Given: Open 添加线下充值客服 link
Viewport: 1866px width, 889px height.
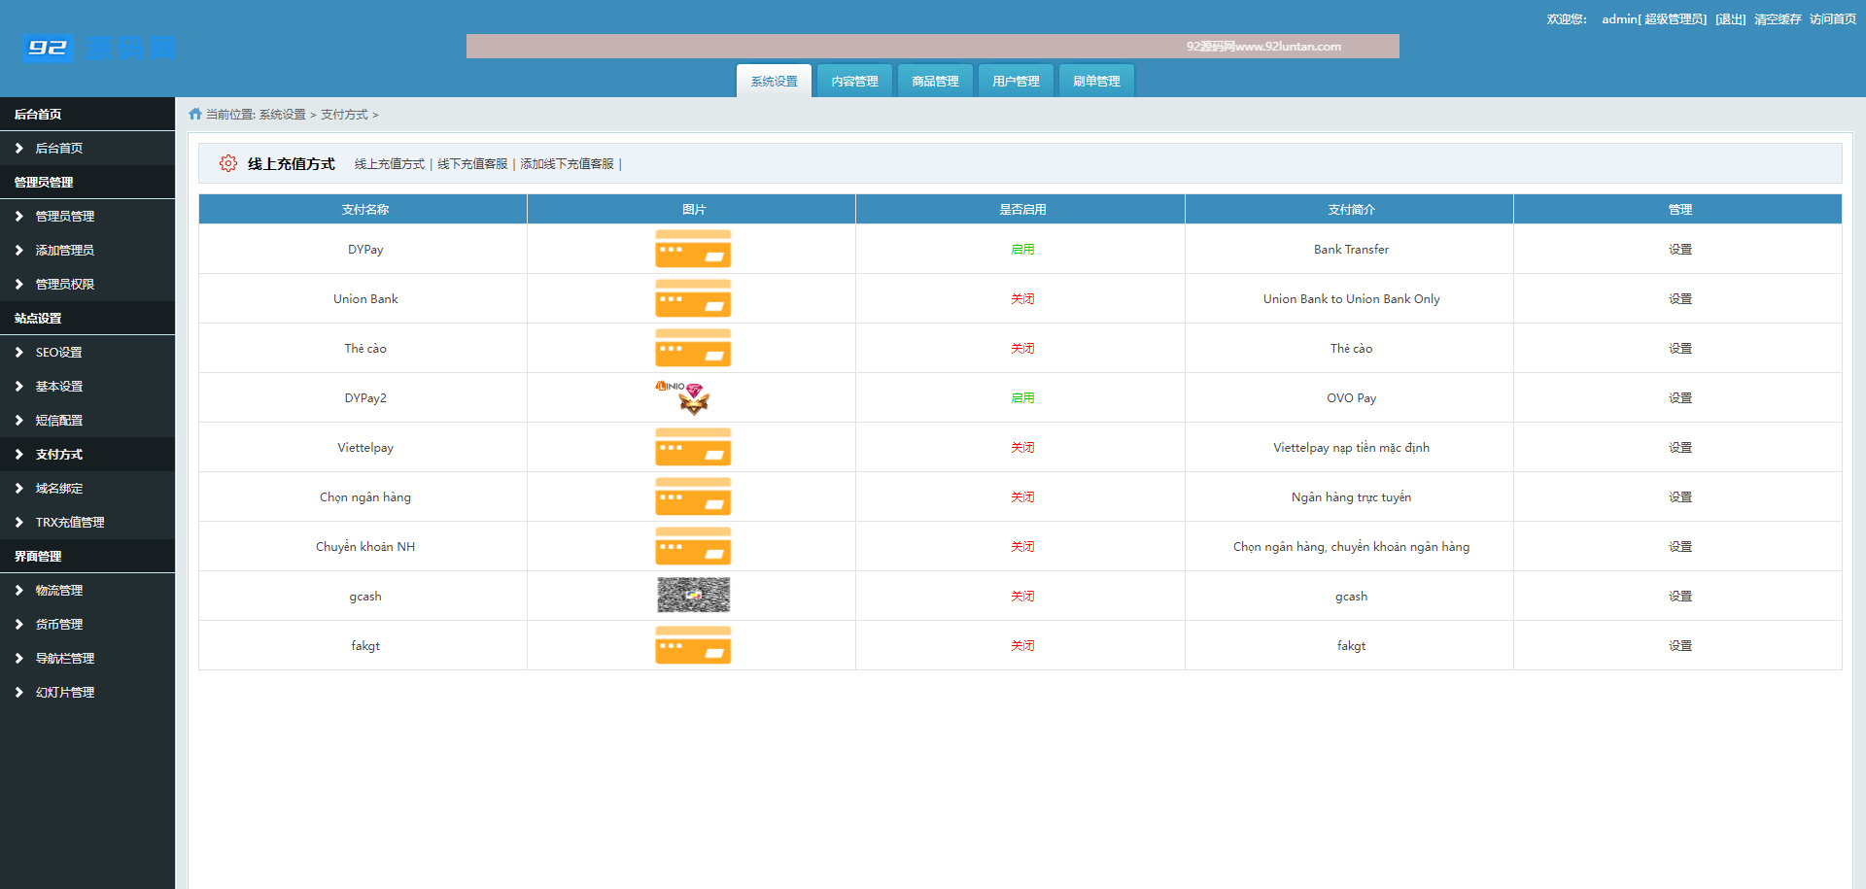Looking at the screenshot, I should [567, 163].
